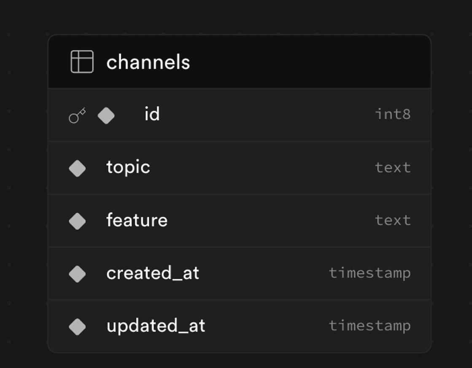Select the channels table title
The image size is (472, 368).
pyautogui.click(x=148, y=62)
